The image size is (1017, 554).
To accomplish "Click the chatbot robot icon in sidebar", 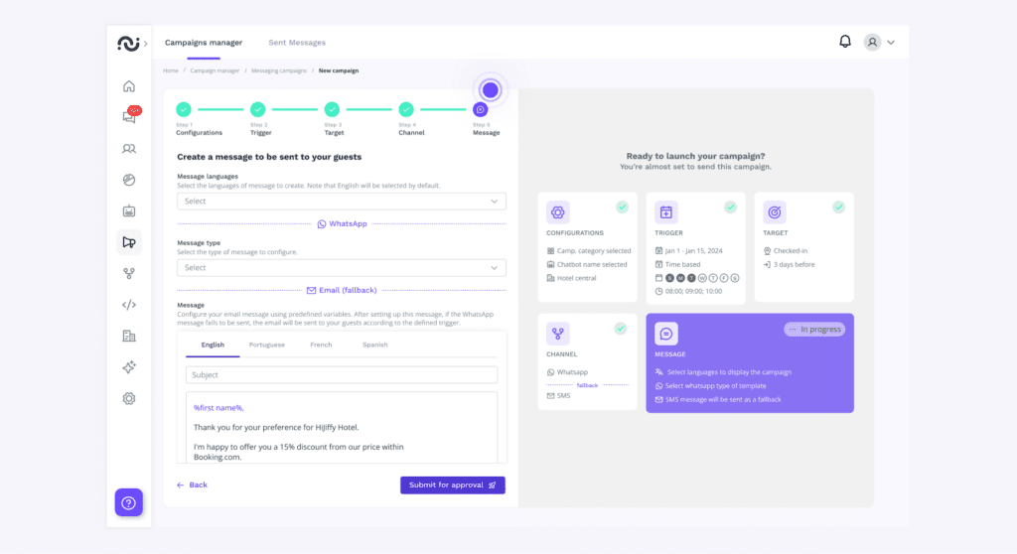I will point(129,211).
